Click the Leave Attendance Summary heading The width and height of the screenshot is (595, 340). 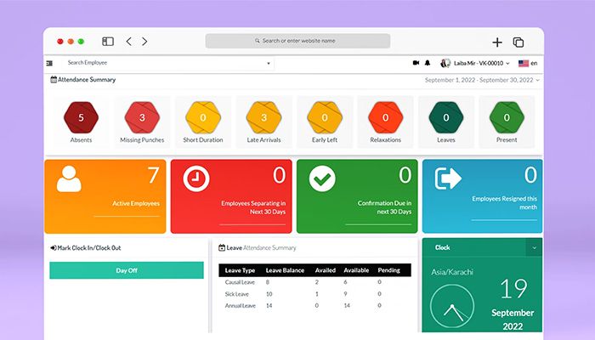tap(258, 248)
